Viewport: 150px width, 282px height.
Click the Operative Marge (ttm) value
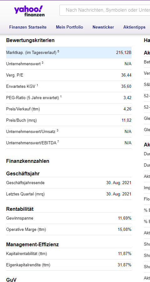(x=125, y=230)
